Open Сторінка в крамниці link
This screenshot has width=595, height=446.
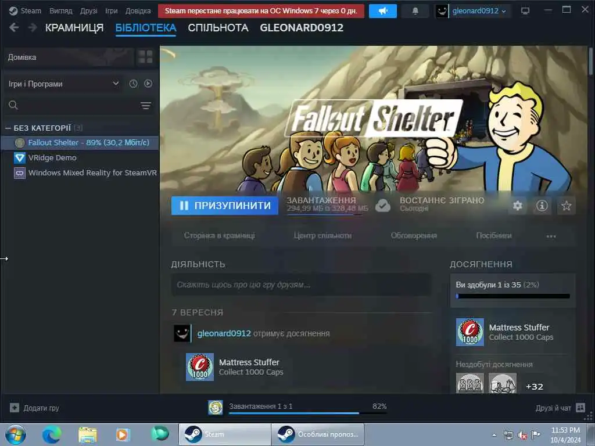click(219, 236)
